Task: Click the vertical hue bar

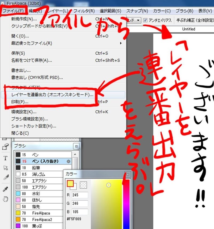Action: point(127,204)
